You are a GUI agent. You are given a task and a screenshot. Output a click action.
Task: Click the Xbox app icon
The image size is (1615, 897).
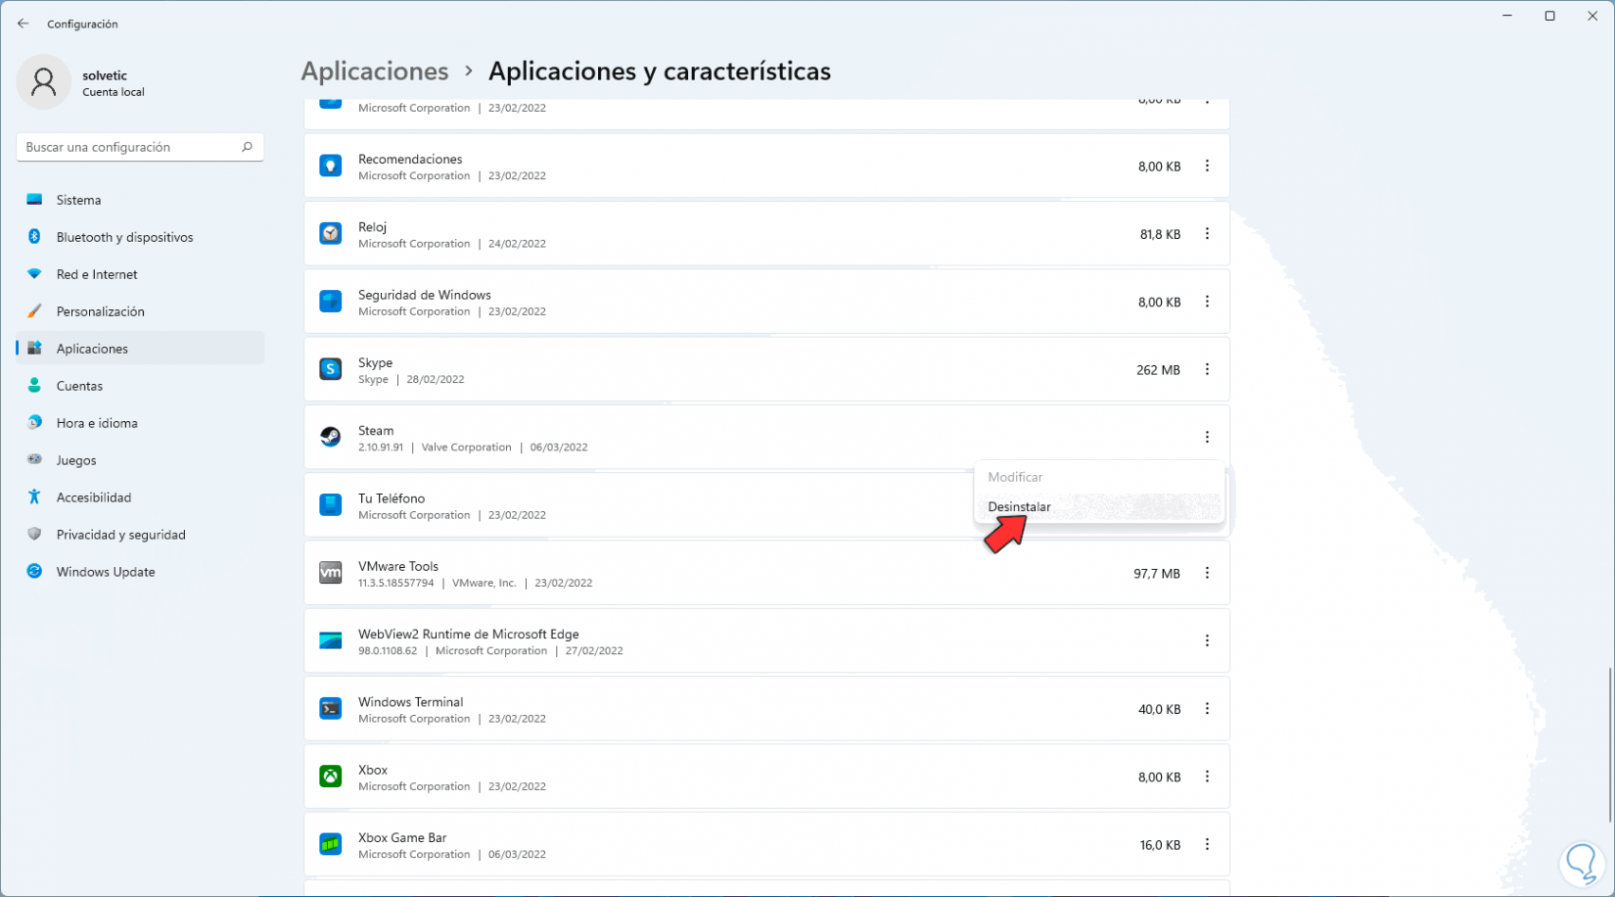pyautogui.click(x=331, y=777)
